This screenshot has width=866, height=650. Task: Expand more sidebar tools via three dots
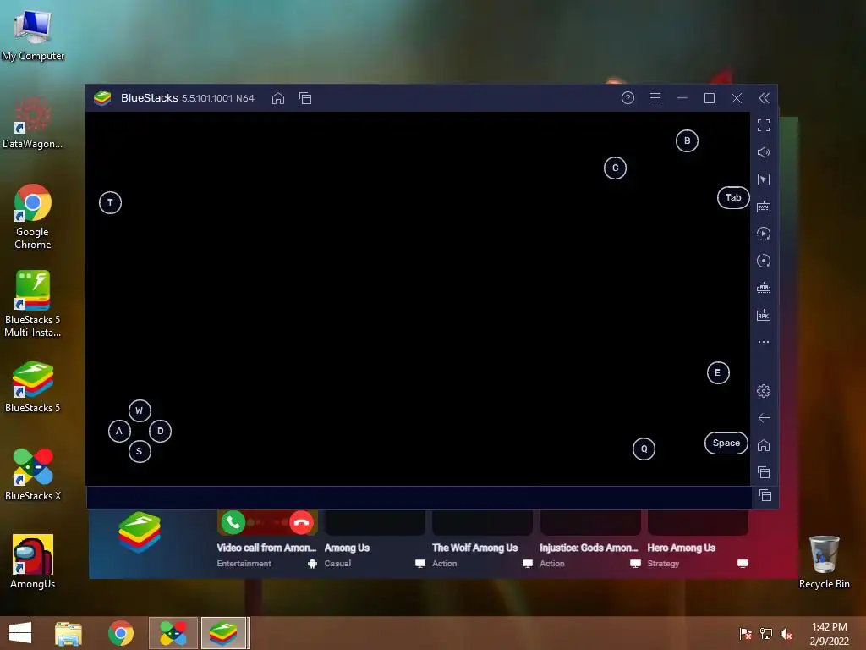[x=764, y=342]
